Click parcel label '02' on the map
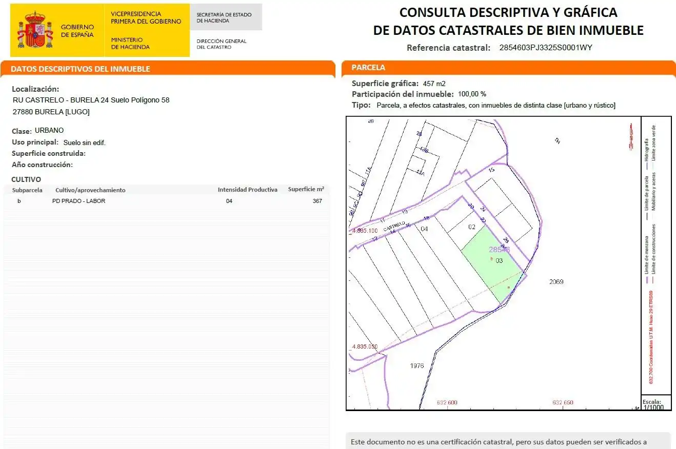The image size is (676, 449). coord(472,227)
